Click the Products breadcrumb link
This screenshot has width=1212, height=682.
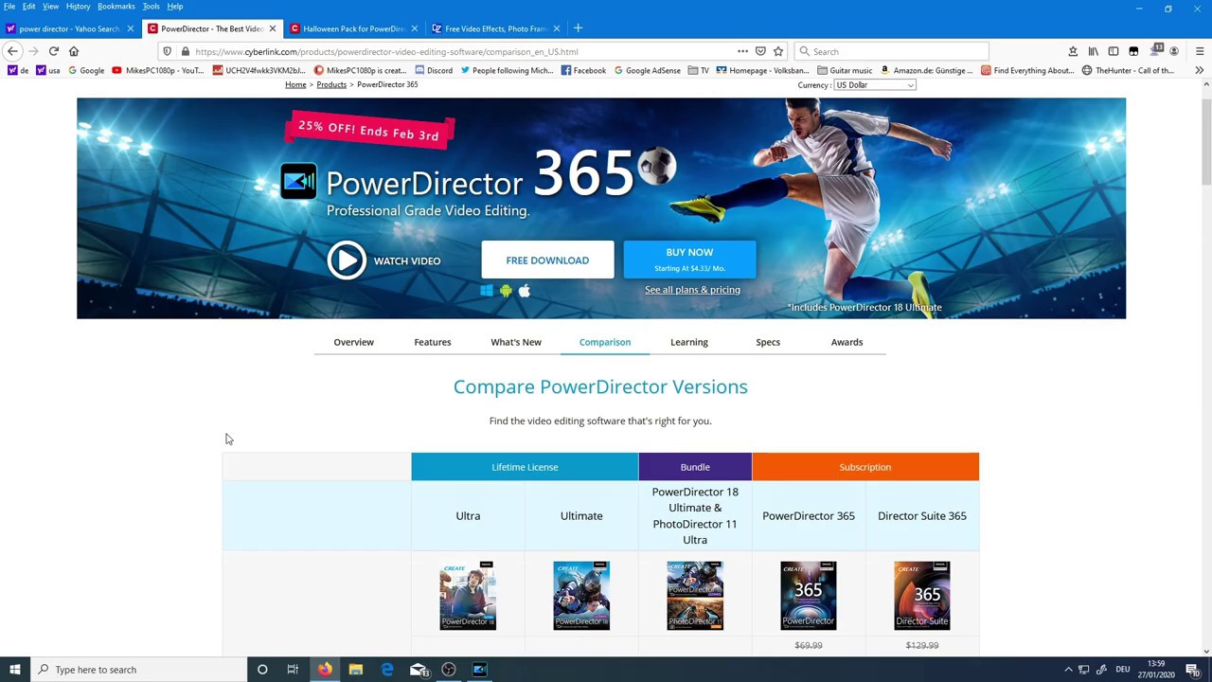click(x=331, y=85)
